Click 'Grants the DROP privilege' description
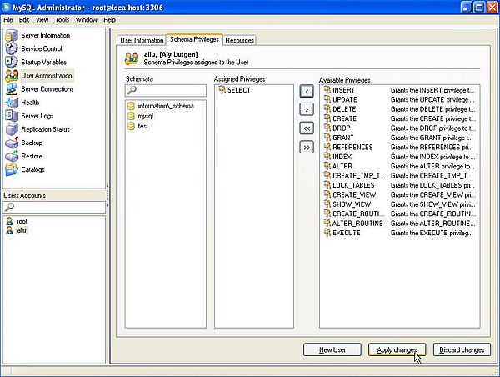This screenshot has width=500, height=377. click(433, 128)
